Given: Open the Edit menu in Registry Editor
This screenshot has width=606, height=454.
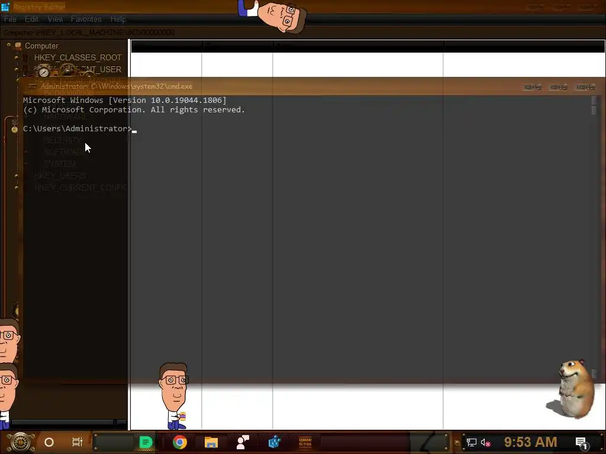Looking at the screenshot, I should click(x=31, y=19).
